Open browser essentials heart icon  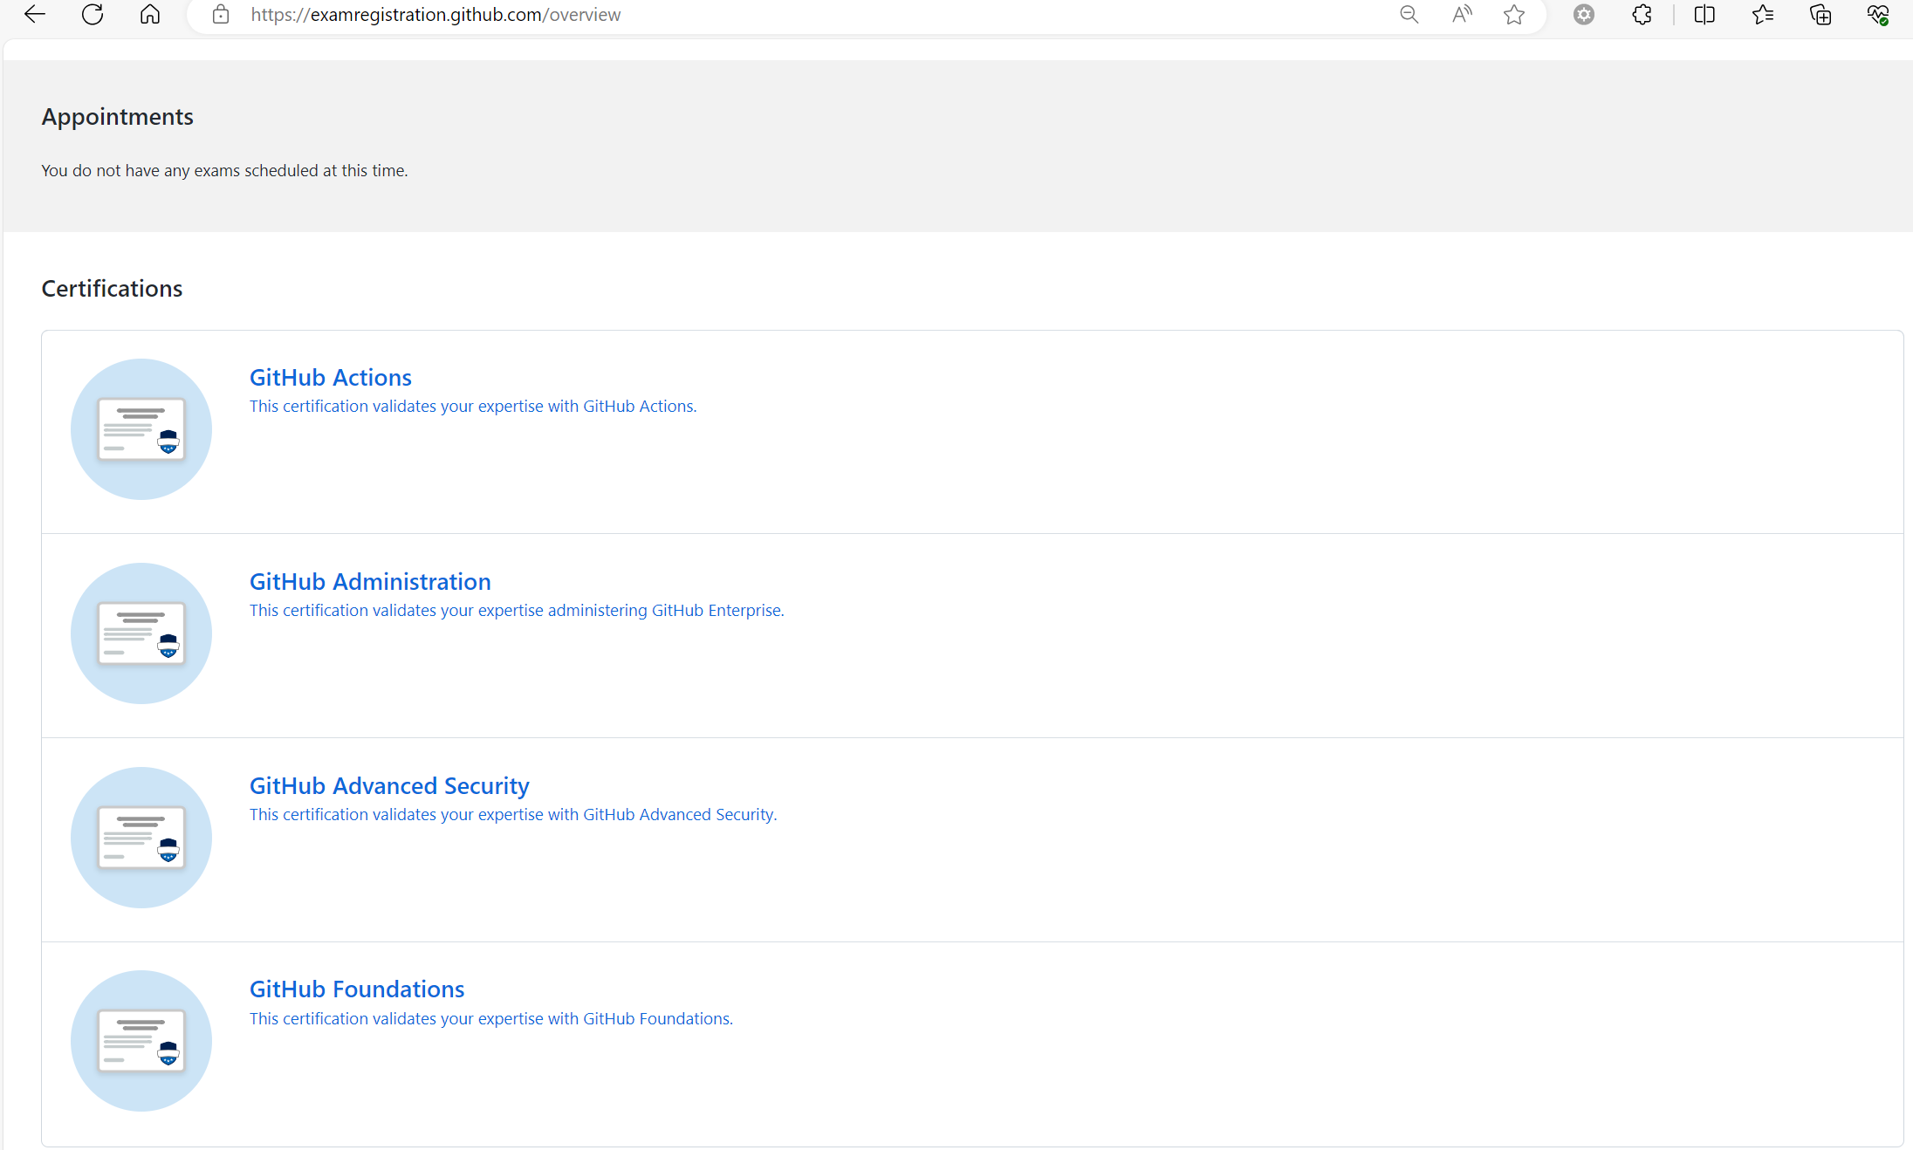pyautogui.click(x=1878, y=15)
